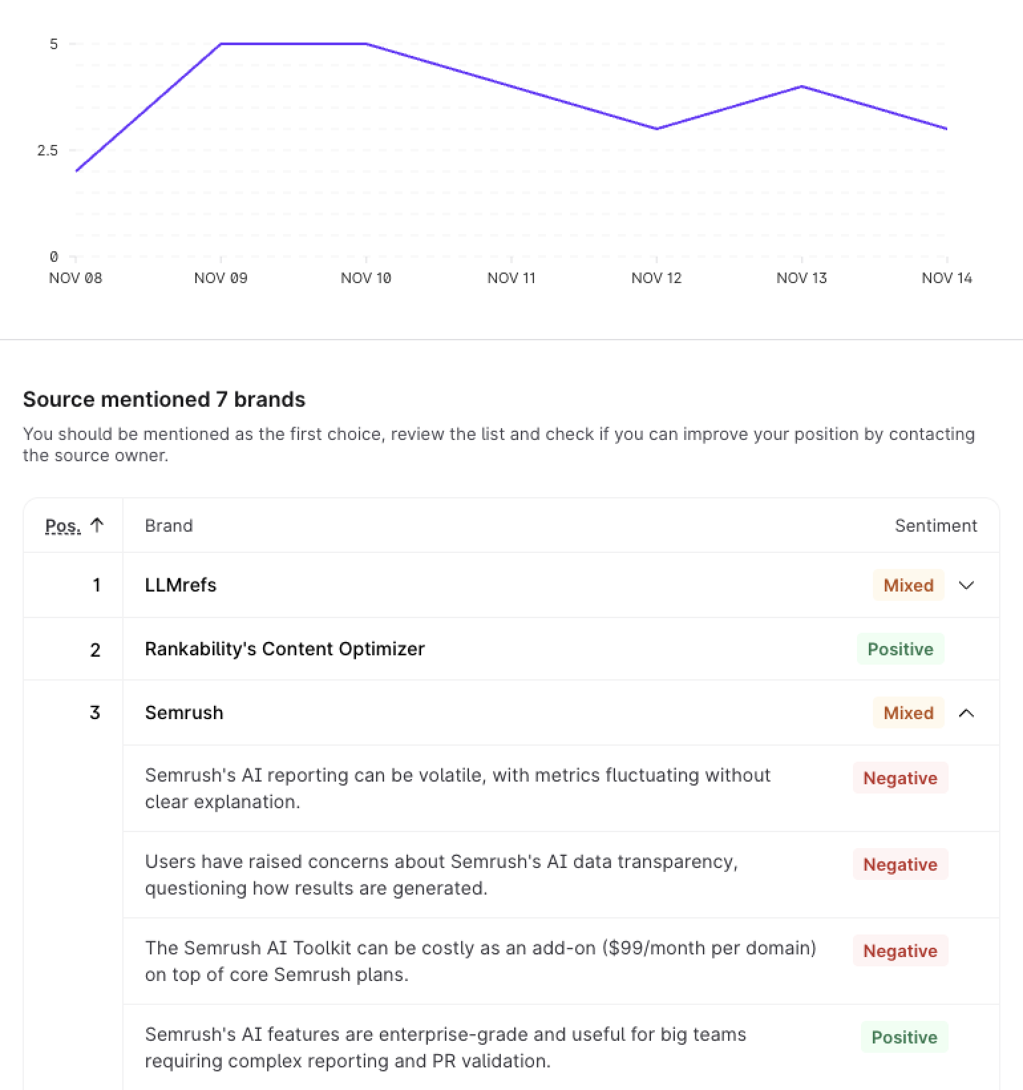Click the NOV 12 point on chart line
This screenshot has width=1023, height=1090.
click(x=656, y=129)
